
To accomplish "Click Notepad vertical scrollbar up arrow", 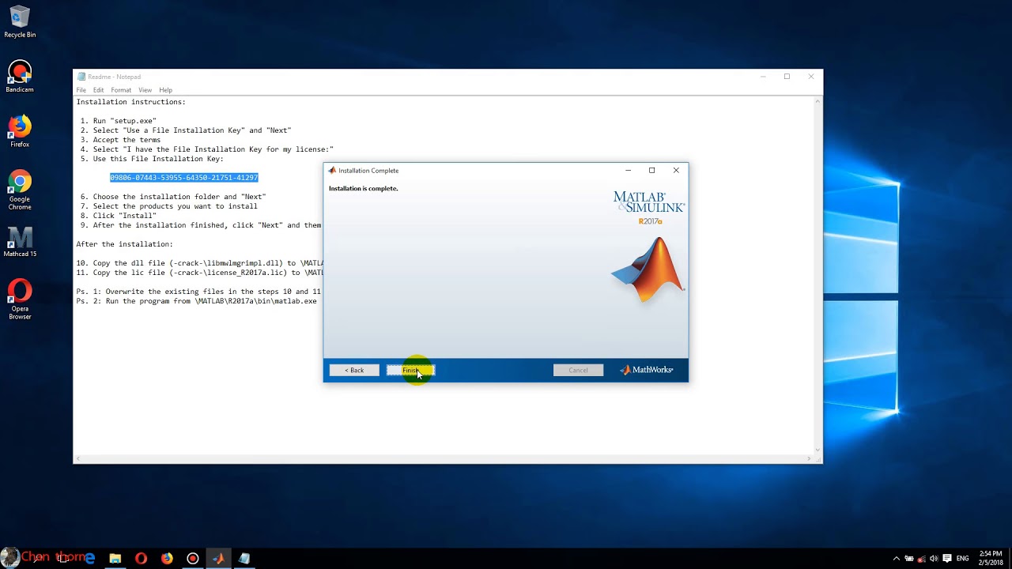I will pyautogui.click(x=818, y=101).
